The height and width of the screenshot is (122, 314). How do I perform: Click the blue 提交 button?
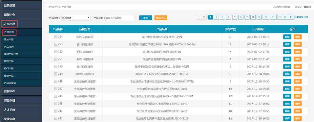click(146, 18)
